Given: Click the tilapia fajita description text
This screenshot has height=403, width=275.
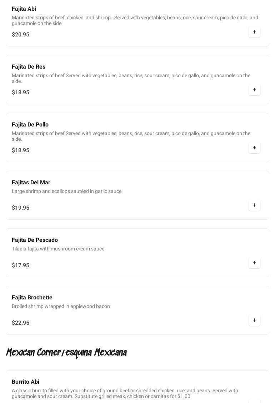Looking at the screenshot, I should (58, 249).
